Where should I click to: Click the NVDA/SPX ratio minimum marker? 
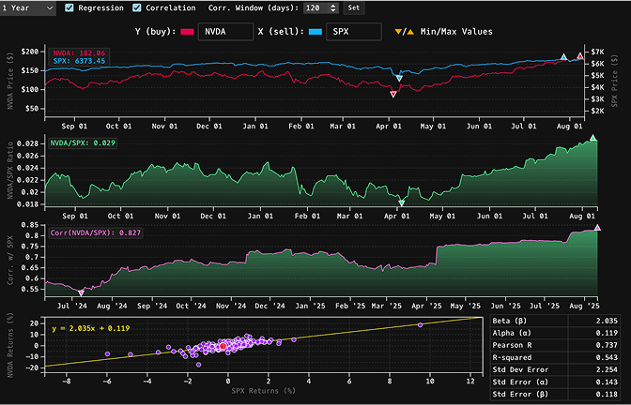point(401,203)
